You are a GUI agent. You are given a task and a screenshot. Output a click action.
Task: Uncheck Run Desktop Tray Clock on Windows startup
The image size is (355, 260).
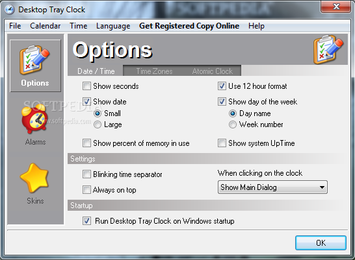[86, 221]
